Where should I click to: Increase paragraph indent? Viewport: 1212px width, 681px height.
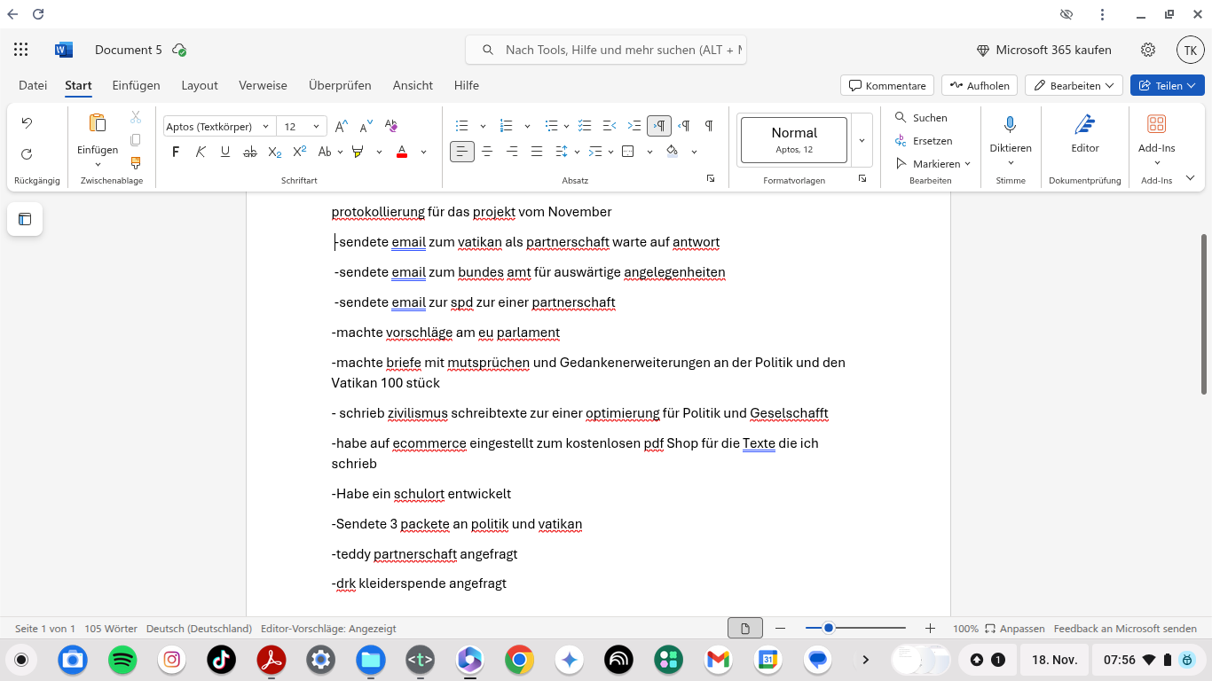(634, 126)
